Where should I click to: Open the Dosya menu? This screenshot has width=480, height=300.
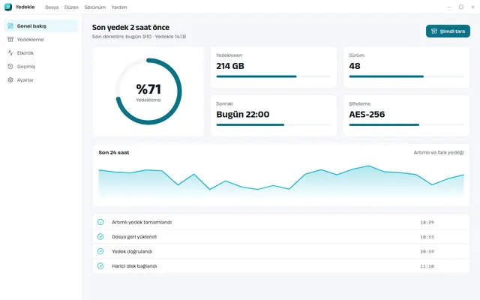(x=52, y=7)
